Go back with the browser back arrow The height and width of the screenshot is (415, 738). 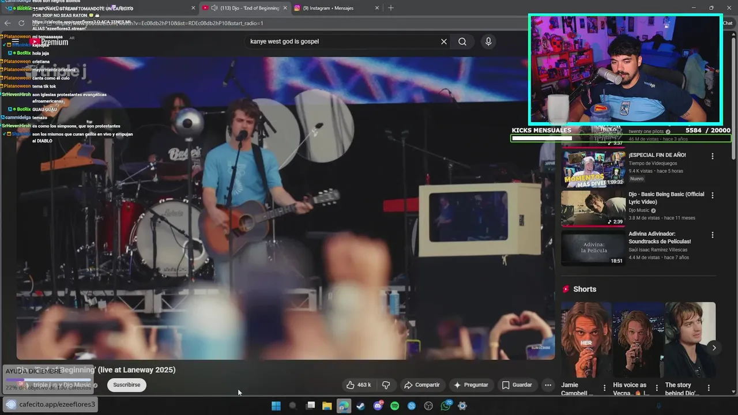[x=7, y=23]
